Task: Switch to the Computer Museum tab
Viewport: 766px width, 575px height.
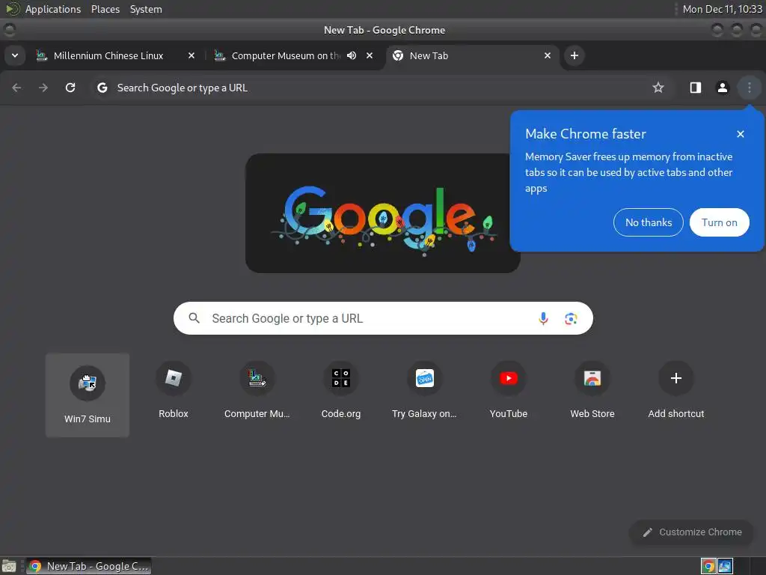Action: (x=286, y=55)
